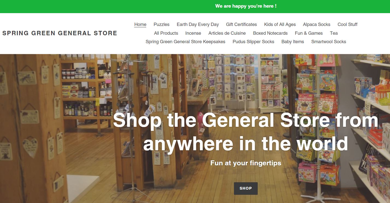This screenshot has width=390, height=203.
Task: View All Products in navigation
Action: (x=166, y=33)
